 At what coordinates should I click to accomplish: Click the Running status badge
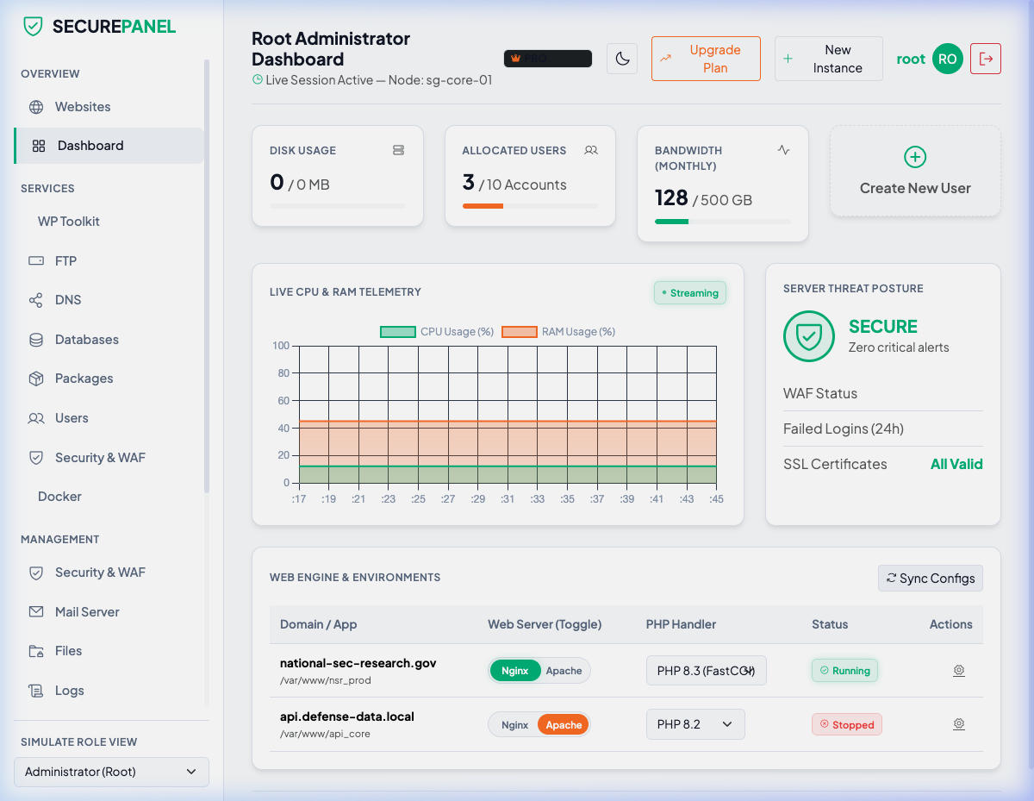click(x=844, y=671)
